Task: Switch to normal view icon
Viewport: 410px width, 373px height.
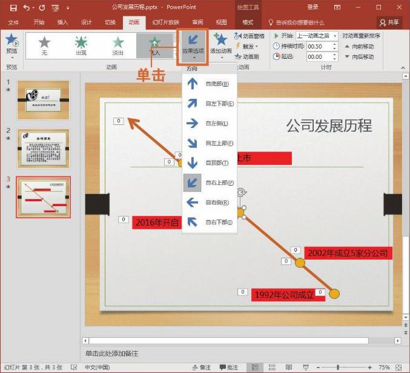Action: 255,368
